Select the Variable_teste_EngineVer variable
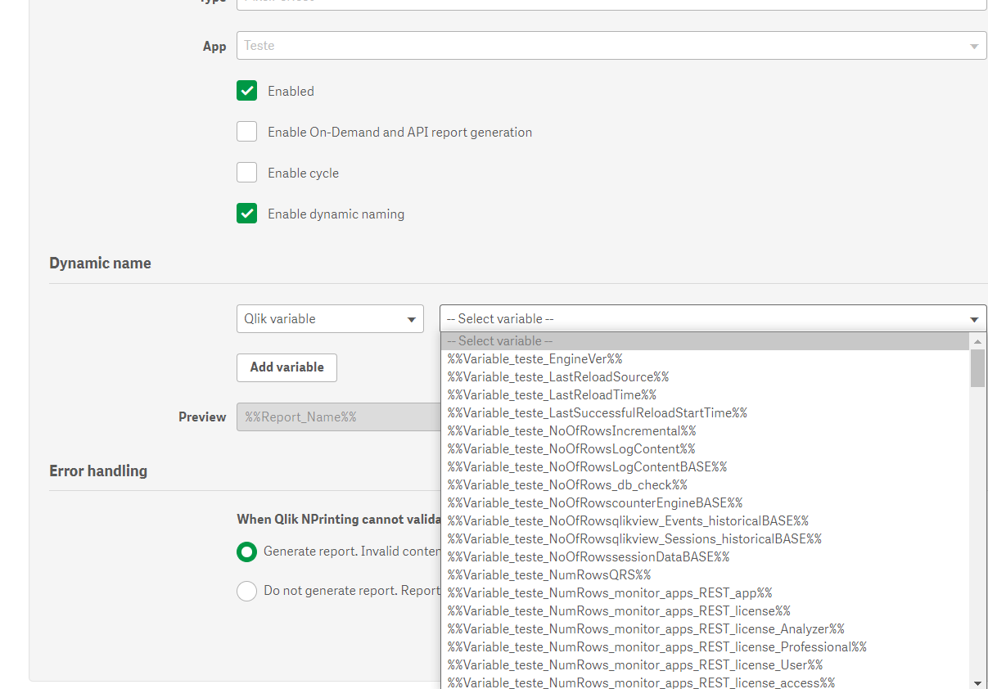988x689 pixels. click(x=535, y=358)
